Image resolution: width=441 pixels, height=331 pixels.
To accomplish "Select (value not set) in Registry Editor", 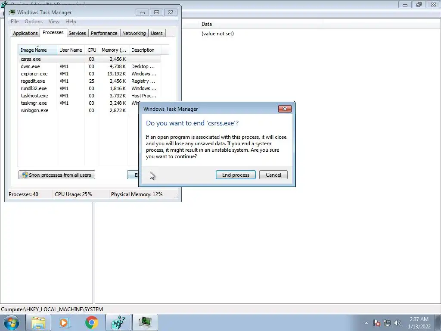I will click(x=217, y=34).
